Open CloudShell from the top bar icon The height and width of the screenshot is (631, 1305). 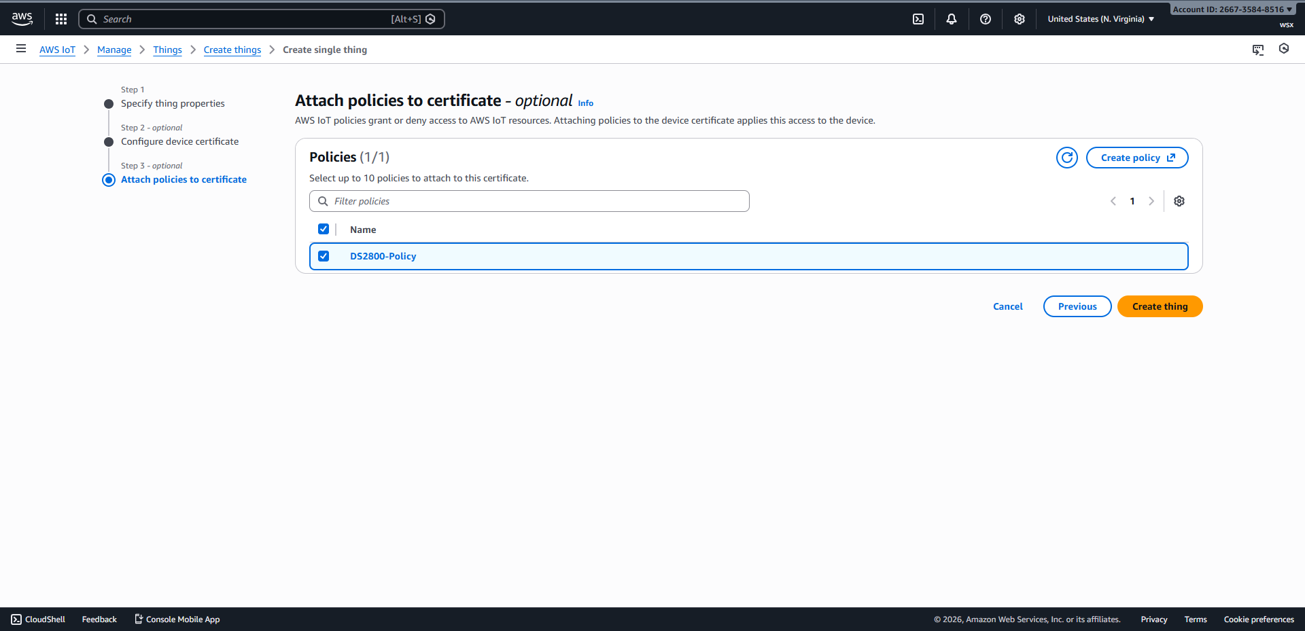point(918,19)
